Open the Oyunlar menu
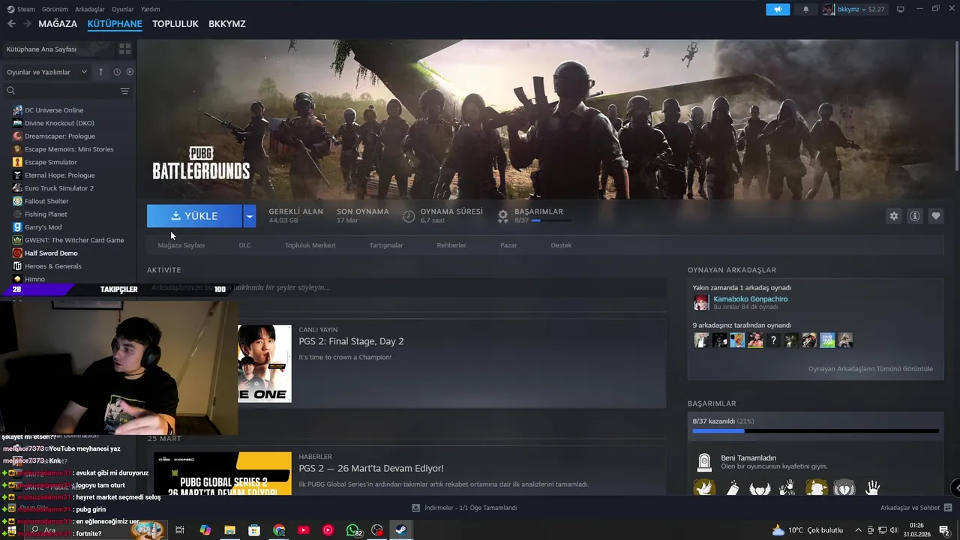This screenshot has height=540, width=960. pyautogui.click(x=122, y=9)
